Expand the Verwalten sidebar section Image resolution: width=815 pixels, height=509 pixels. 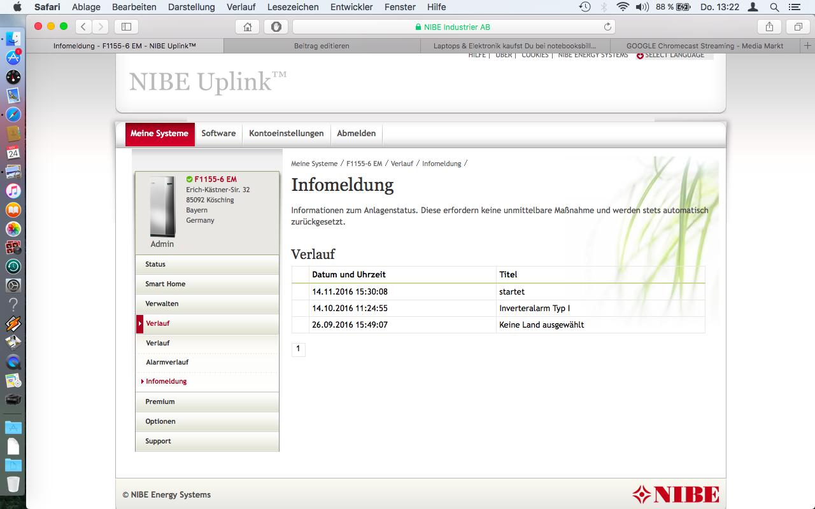tap(207, 303)
